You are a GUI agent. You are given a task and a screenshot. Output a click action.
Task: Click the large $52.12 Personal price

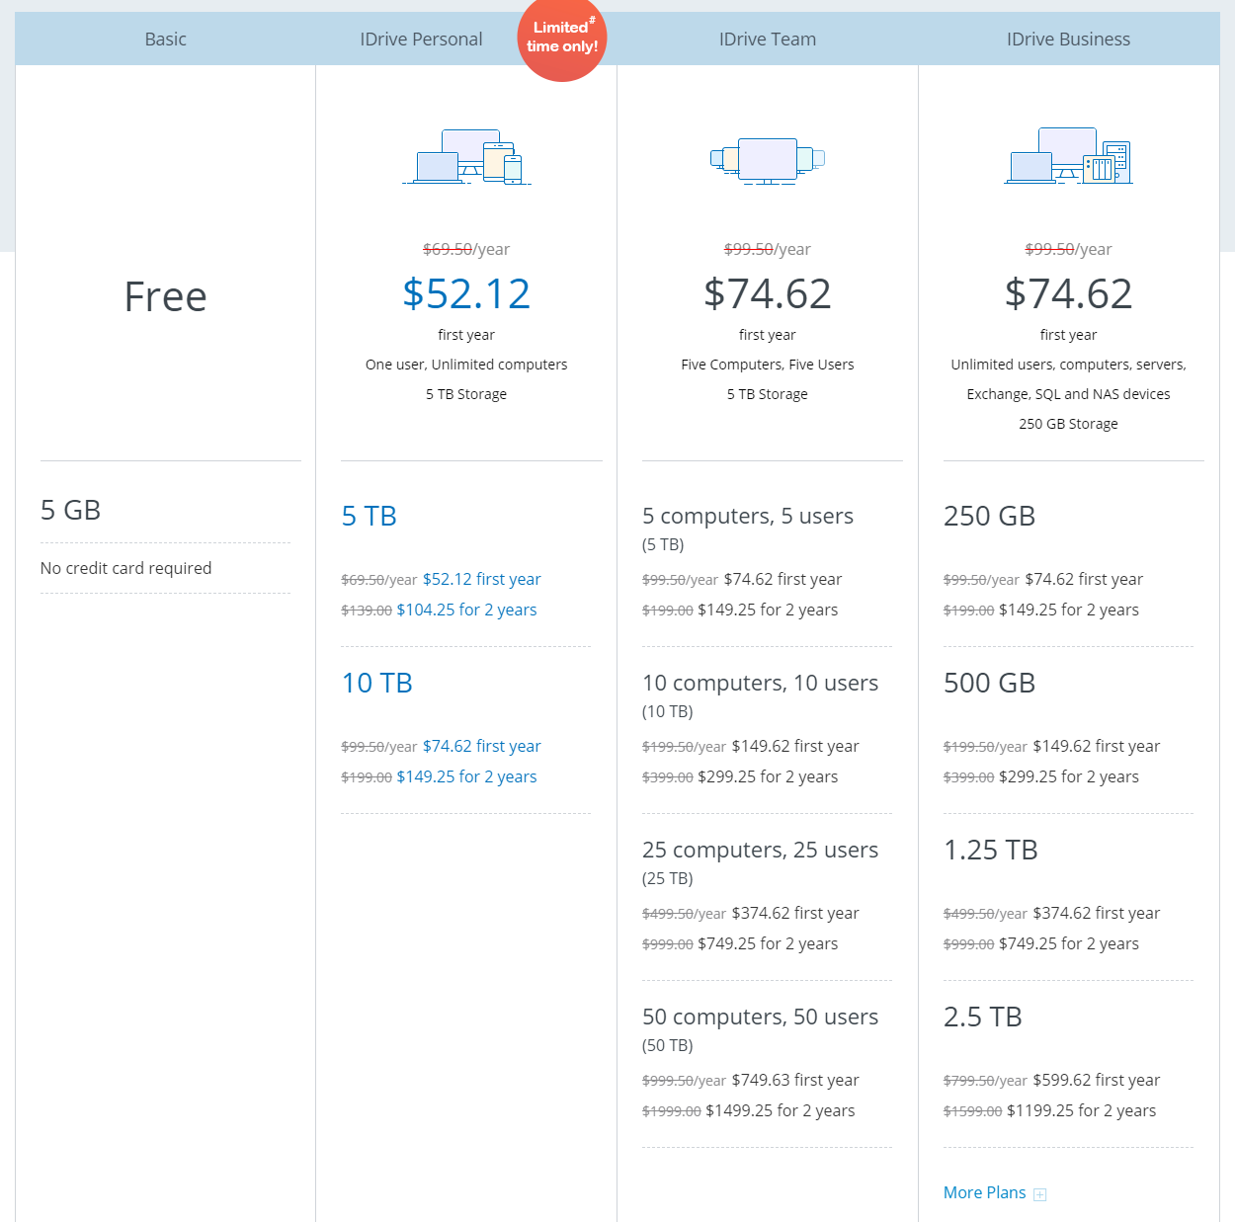click(466, 293)
